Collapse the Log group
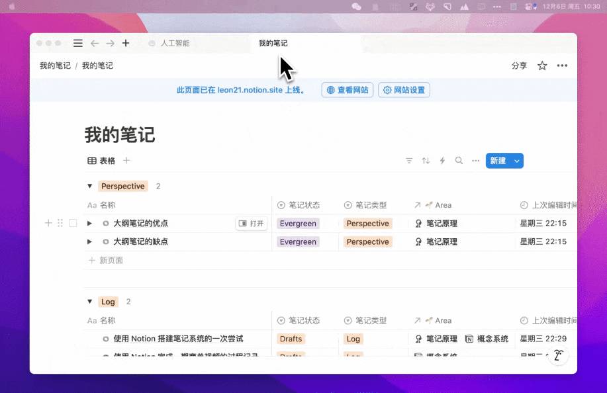The image size is (607, 393). click(x=90, y=301)
